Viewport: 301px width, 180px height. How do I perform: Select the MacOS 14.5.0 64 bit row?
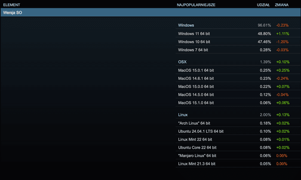[x=238, y=95]
